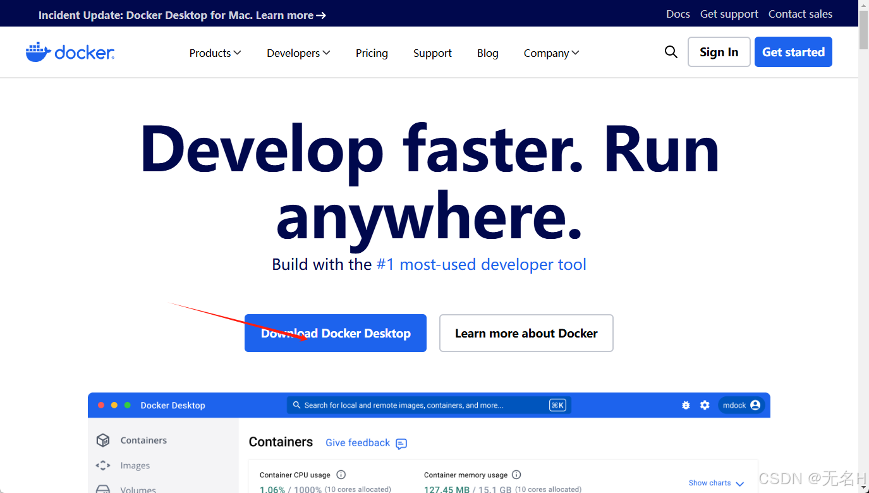
Task: Expand Show charts in the Containers view
Action: [x=715, y=482]
